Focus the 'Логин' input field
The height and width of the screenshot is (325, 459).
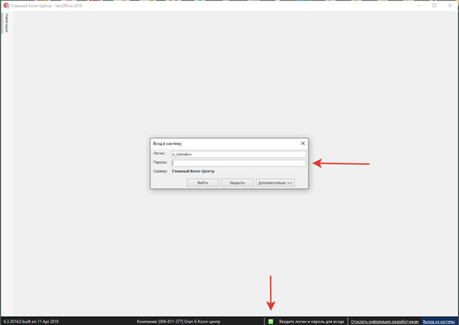[238, 154]
